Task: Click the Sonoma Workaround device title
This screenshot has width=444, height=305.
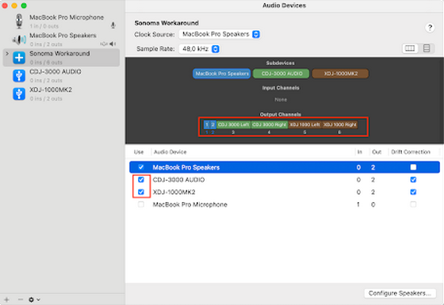Action: point(166,23)
